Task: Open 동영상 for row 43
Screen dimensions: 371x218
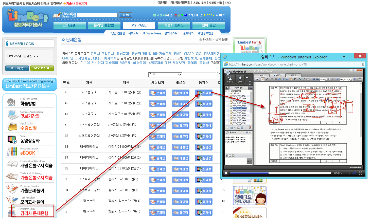Action: tap(204, 93)
